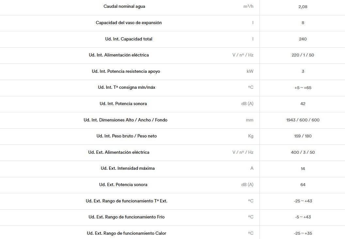The width and height of the screenshot is (345, 239).
Task: Click the +5 ~ +65 temperature value
Action: coord(303,88)
